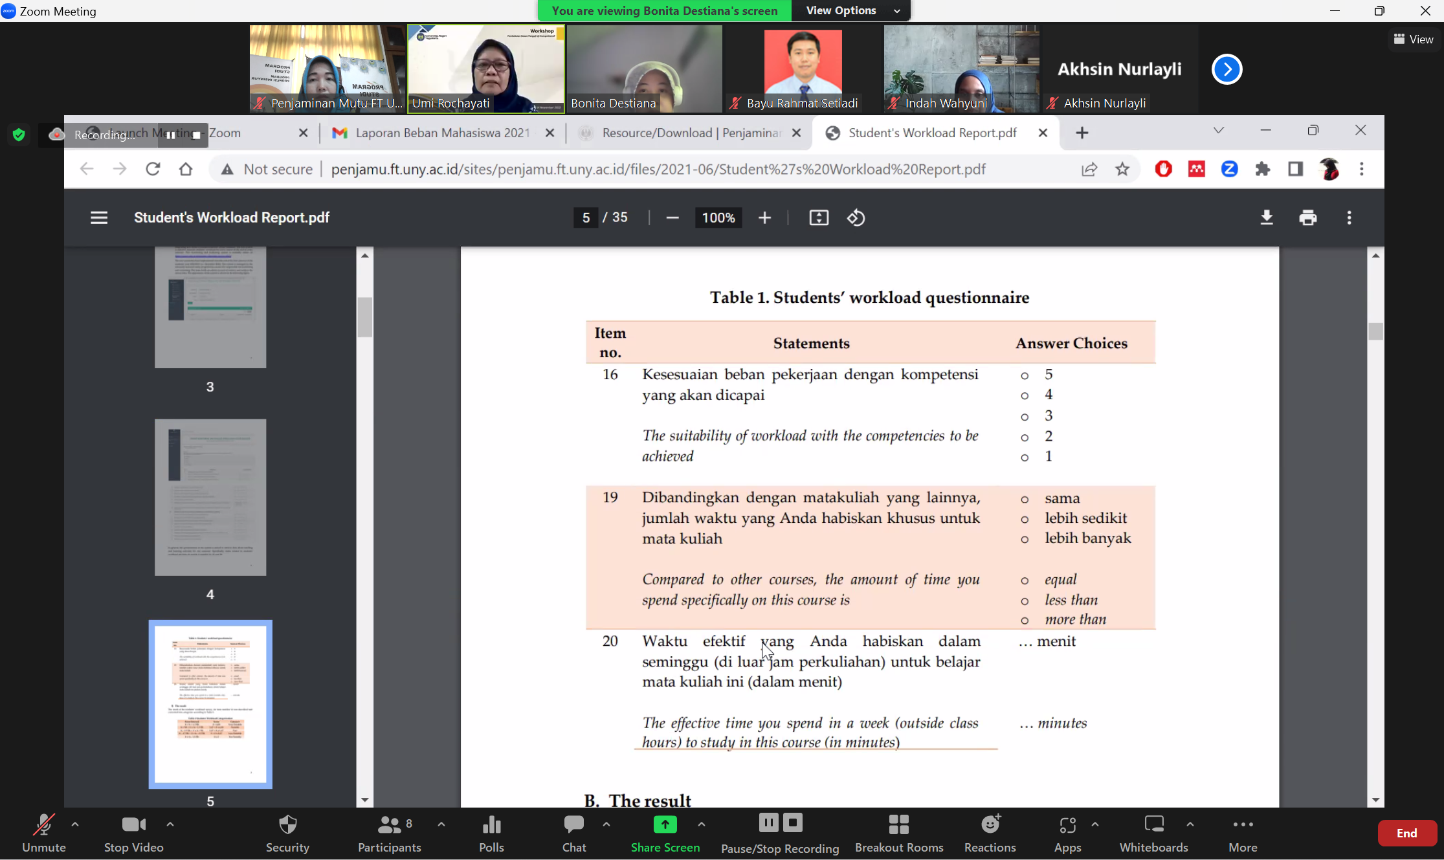Viewport: 1444px width, 860px height.
Task: Expand audio options arrow beside Unmute
Action: pos(75,824)
